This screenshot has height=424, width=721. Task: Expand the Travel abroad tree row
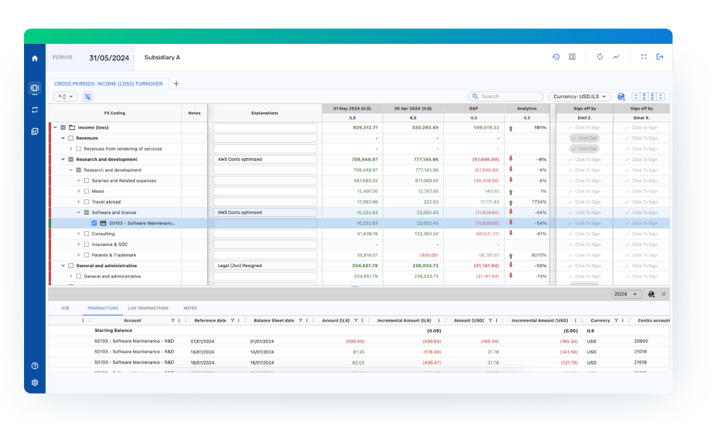click(79, 202)
